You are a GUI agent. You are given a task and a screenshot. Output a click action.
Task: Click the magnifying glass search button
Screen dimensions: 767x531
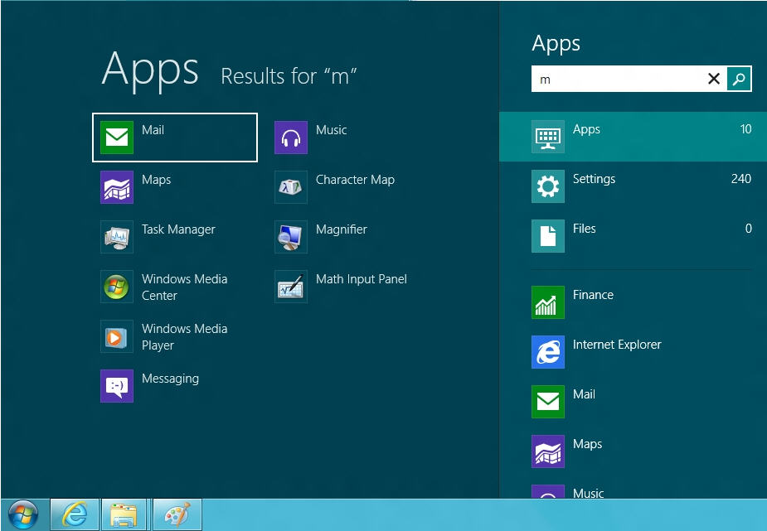(739, 78)
